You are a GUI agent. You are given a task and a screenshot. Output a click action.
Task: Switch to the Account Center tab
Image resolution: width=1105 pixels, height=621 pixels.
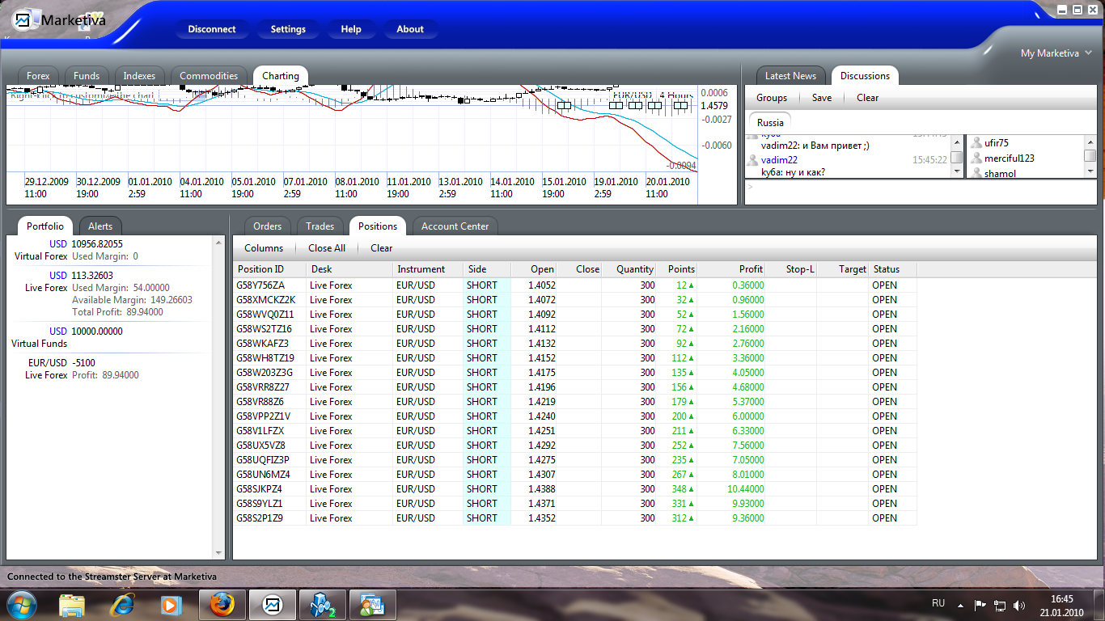(x=455, y=226)
